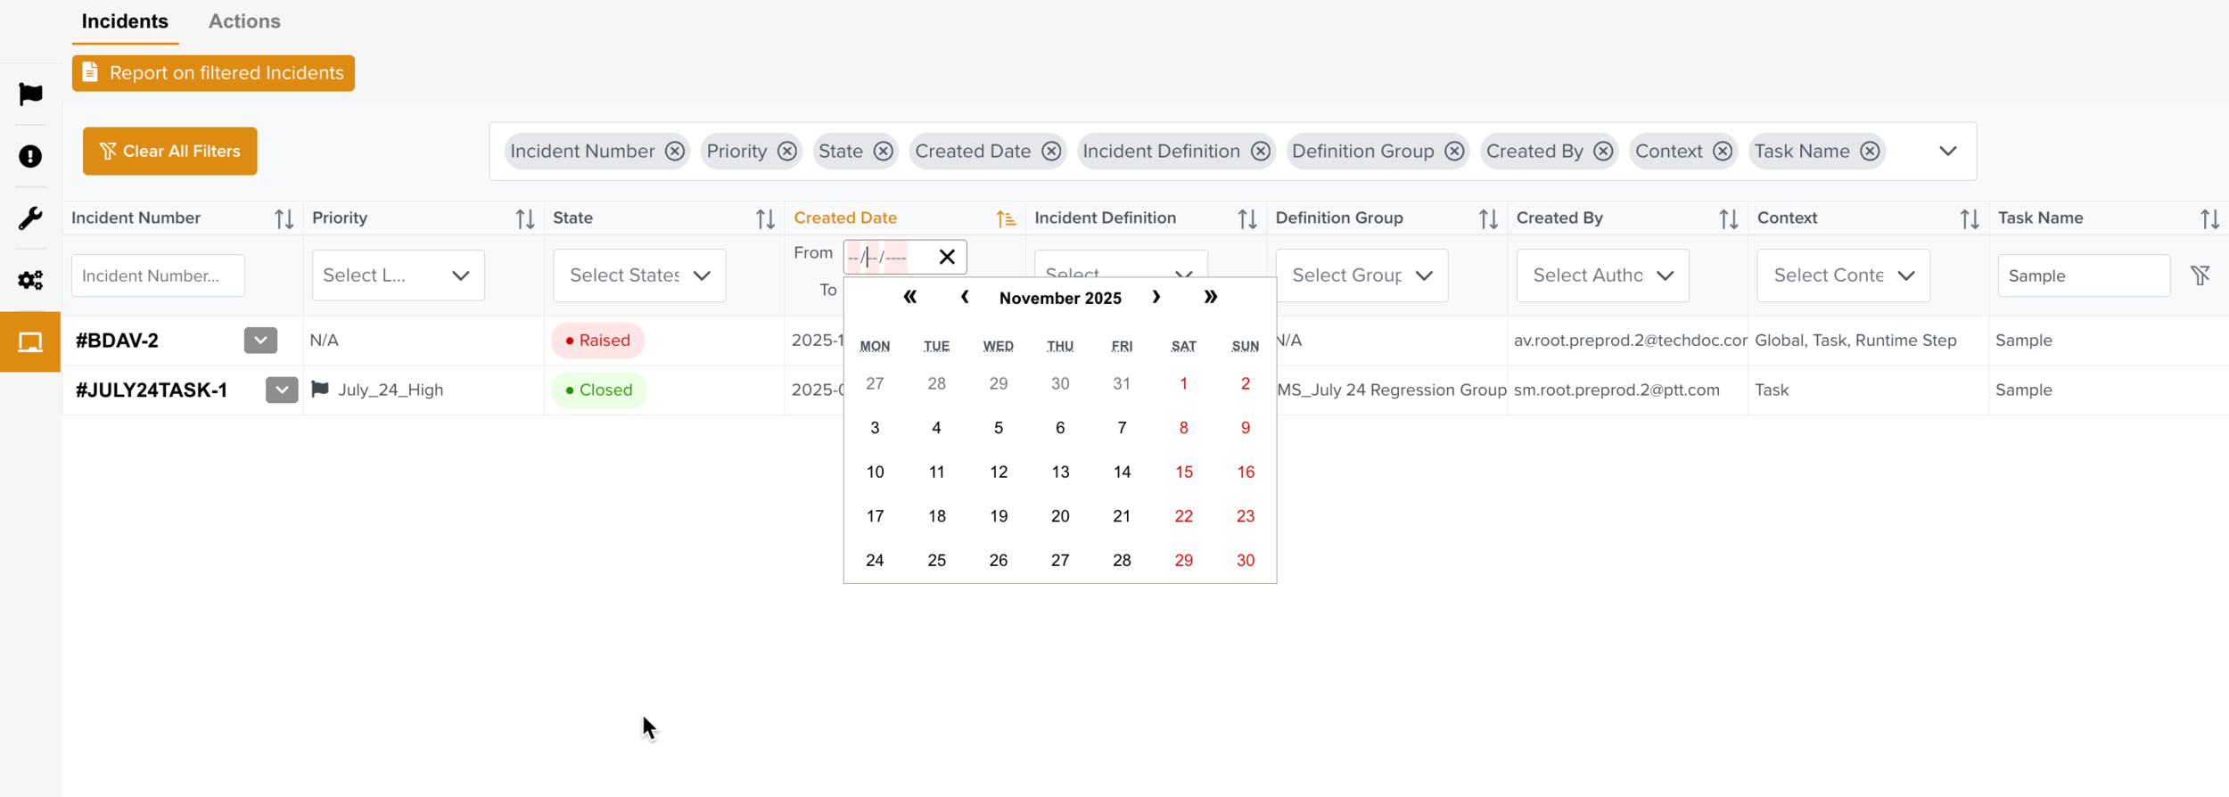Expand the #BDAV-2 incident row
This screenshot has height=797, width=2229.
(260, 341)
